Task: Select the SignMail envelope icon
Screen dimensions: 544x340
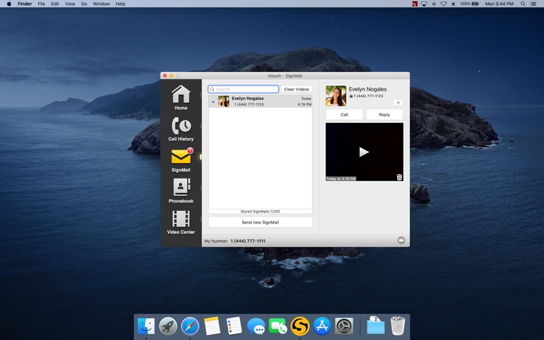Action: pos(181,158)
